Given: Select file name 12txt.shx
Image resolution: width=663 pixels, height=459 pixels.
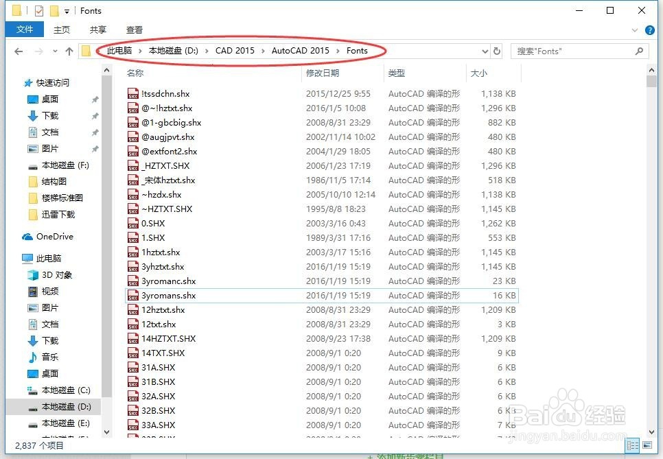Looking at the screenshot, I should [159, 324].
